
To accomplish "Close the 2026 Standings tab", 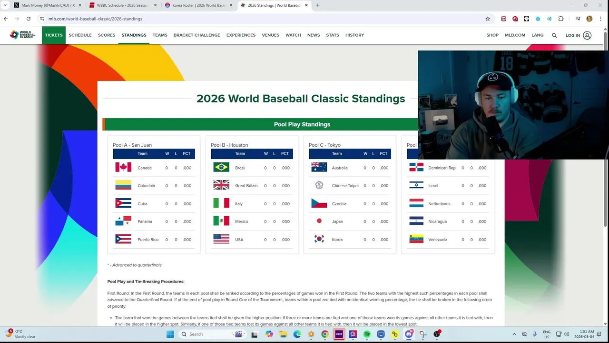I will pos(305,5).
